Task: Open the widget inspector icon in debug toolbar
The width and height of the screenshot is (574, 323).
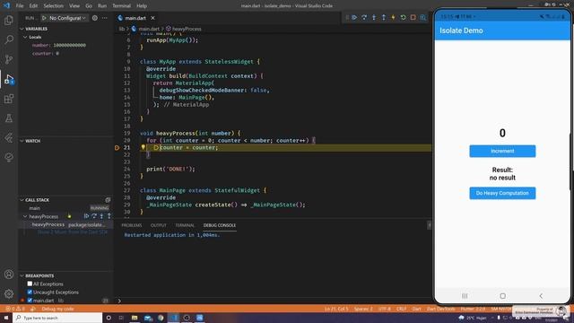Action: tap(422, 17)
